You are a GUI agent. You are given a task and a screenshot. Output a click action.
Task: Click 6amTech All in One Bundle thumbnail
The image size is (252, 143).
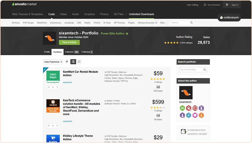[53, 106]
